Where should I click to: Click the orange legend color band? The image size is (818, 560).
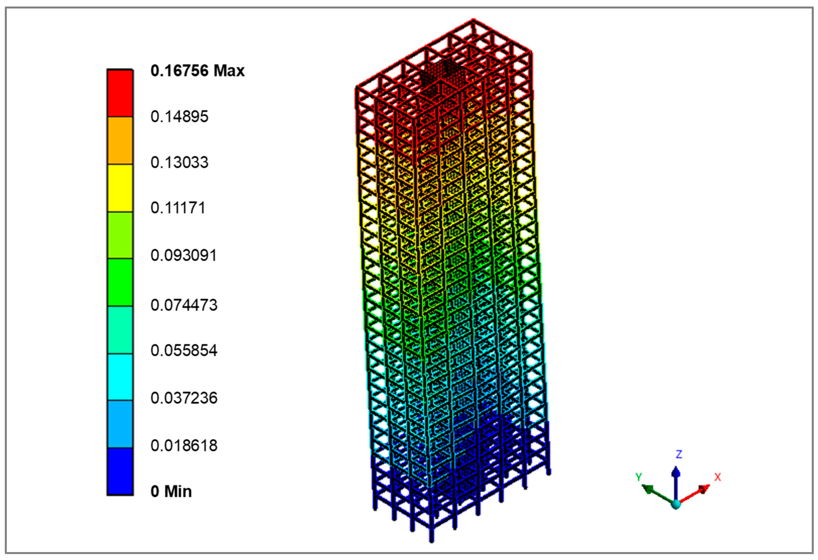120,140
